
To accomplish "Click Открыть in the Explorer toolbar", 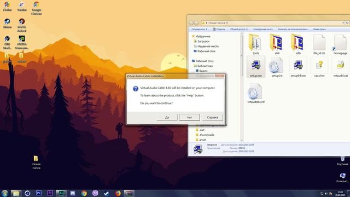I will (219, 29).
